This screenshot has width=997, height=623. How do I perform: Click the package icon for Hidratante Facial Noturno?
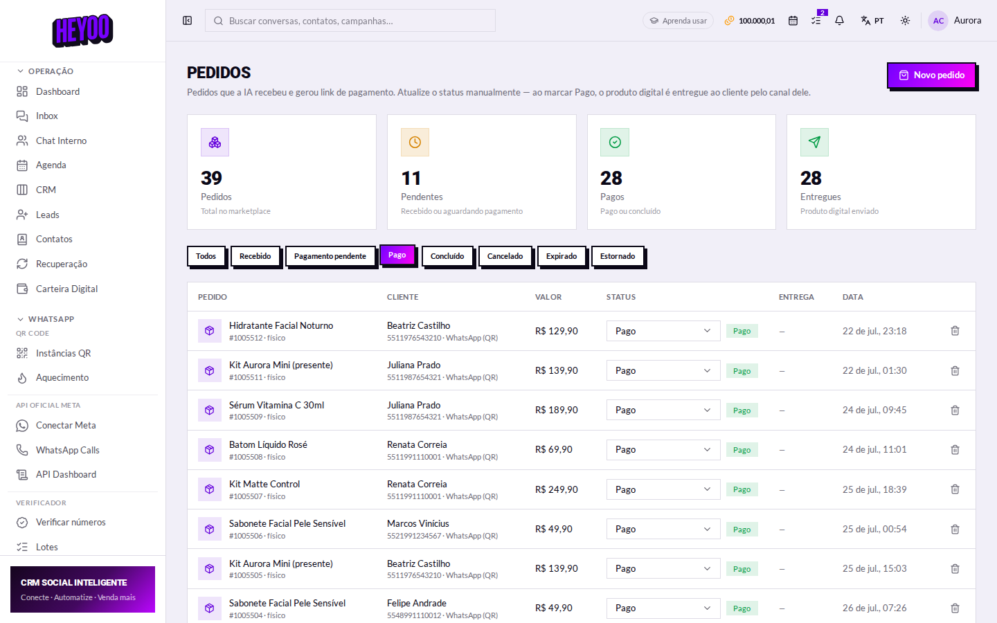(x=209, y=331)
